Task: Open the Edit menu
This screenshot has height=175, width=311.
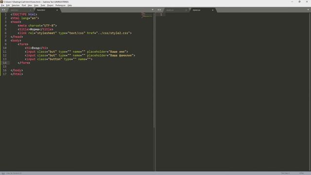Action: [x=8, y=5]
